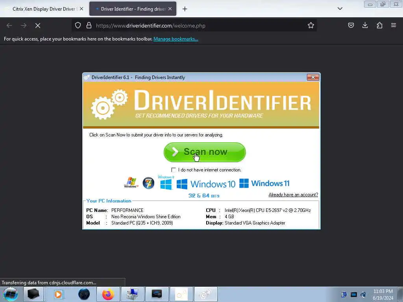Select Model value Standard PC (Q35 + ICH9, 2009)
Screen dimensions: 403x302
tap(142, 223)
